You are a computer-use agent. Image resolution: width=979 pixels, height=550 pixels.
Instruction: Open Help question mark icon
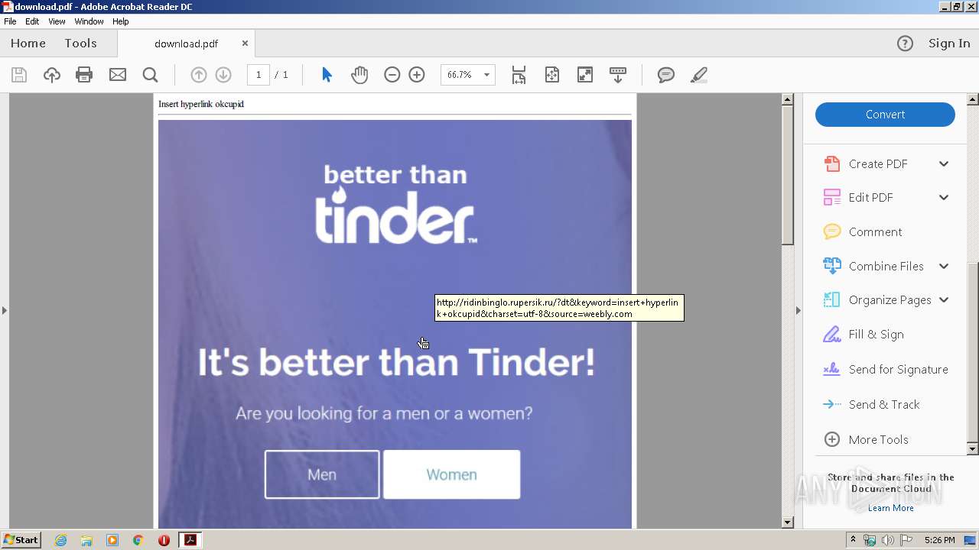tap(905, 44)
